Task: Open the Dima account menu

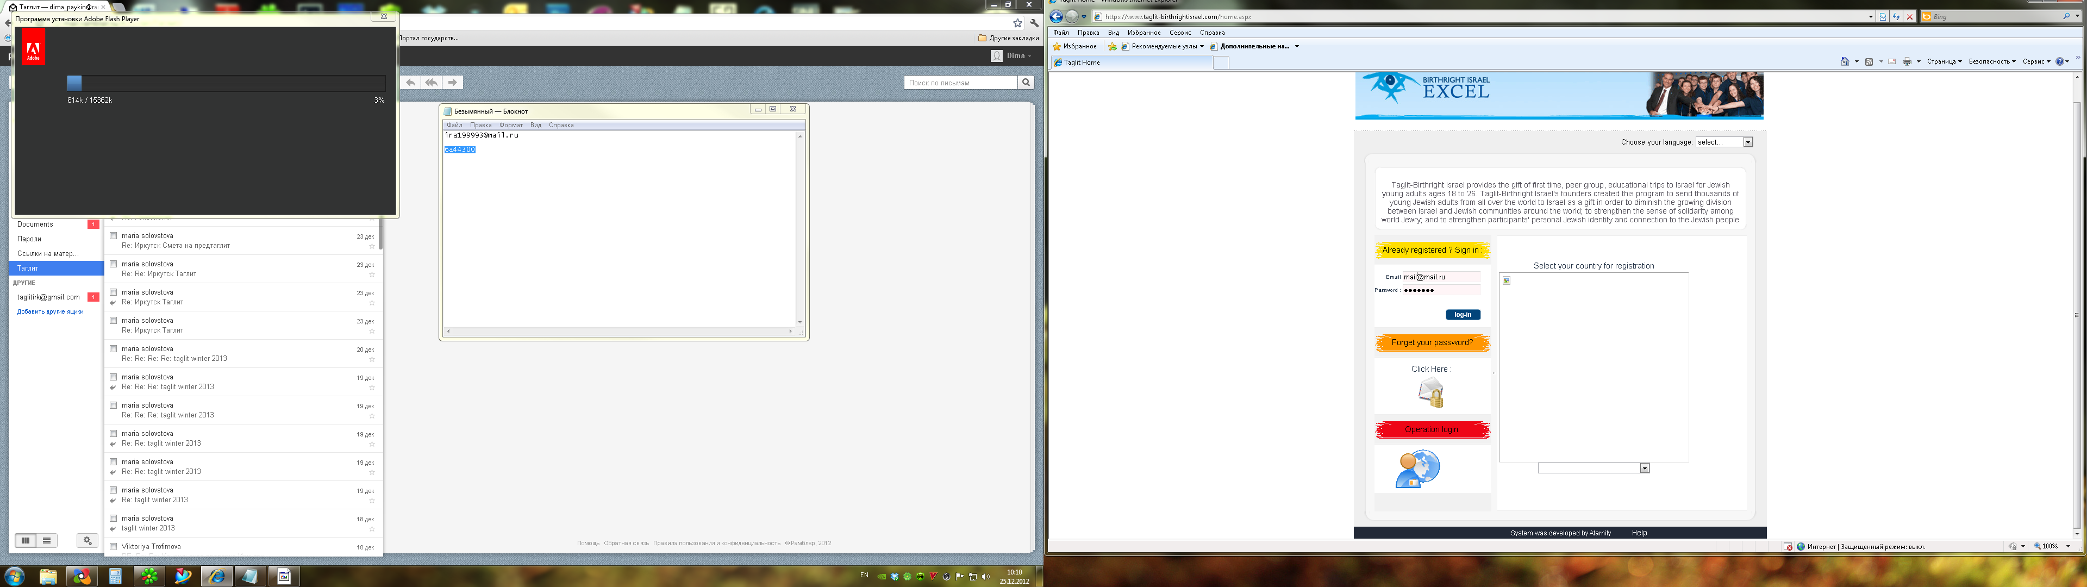Action: click(1011, 56)
